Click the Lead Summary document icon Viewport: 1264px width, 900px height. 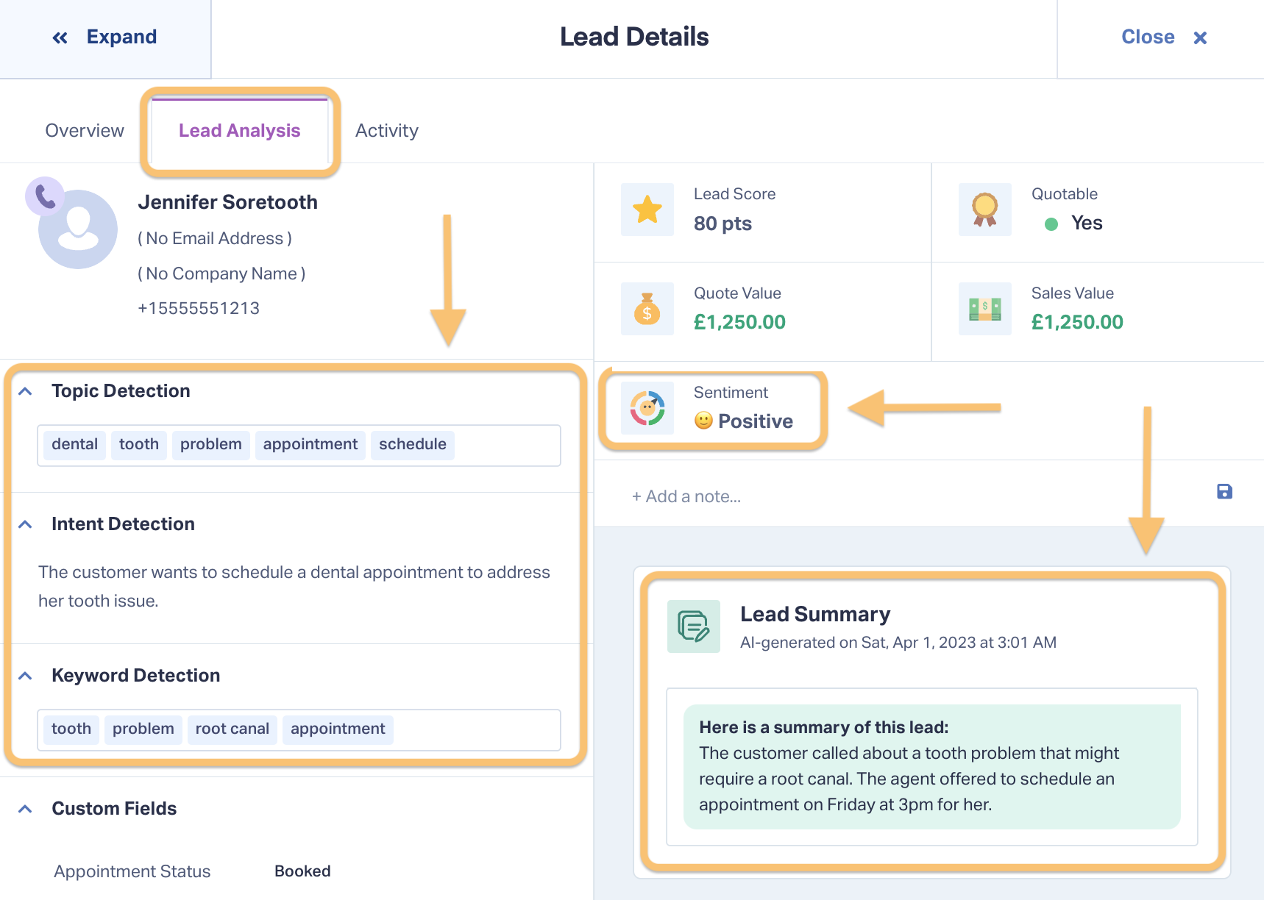pos(694,626)
